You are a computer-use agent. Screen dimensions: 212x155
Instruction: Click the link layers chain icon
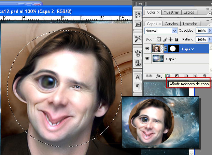149,76
